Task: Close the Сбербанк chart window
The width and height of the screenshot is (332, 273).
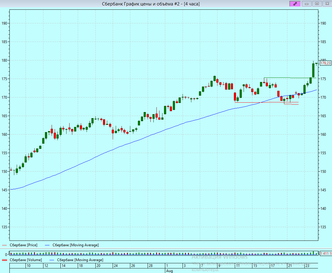Action: coord(327,4)
